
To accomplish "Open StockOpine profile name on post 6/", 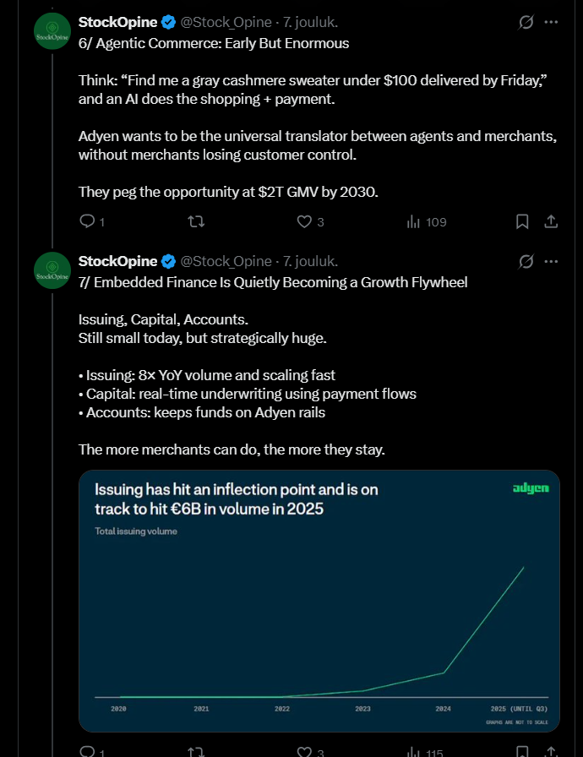I will 118,22.
